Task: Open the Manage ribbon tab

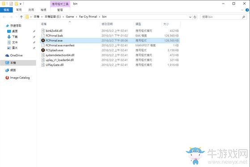Action: click(x=60, y=10)
